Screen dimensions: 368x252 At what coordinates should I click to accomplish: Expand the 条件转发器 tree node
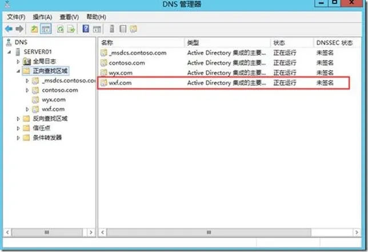(x=18, y=138)
